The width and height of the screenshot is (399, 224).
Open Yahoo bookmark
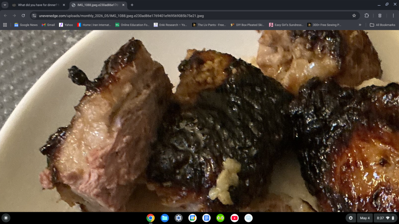coord(66,25)
